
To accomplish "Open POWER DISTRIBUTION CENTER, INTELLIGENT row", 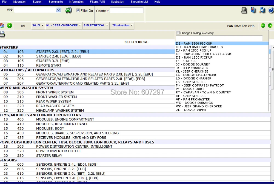I will pyautogui.click(x=135, y=146).
